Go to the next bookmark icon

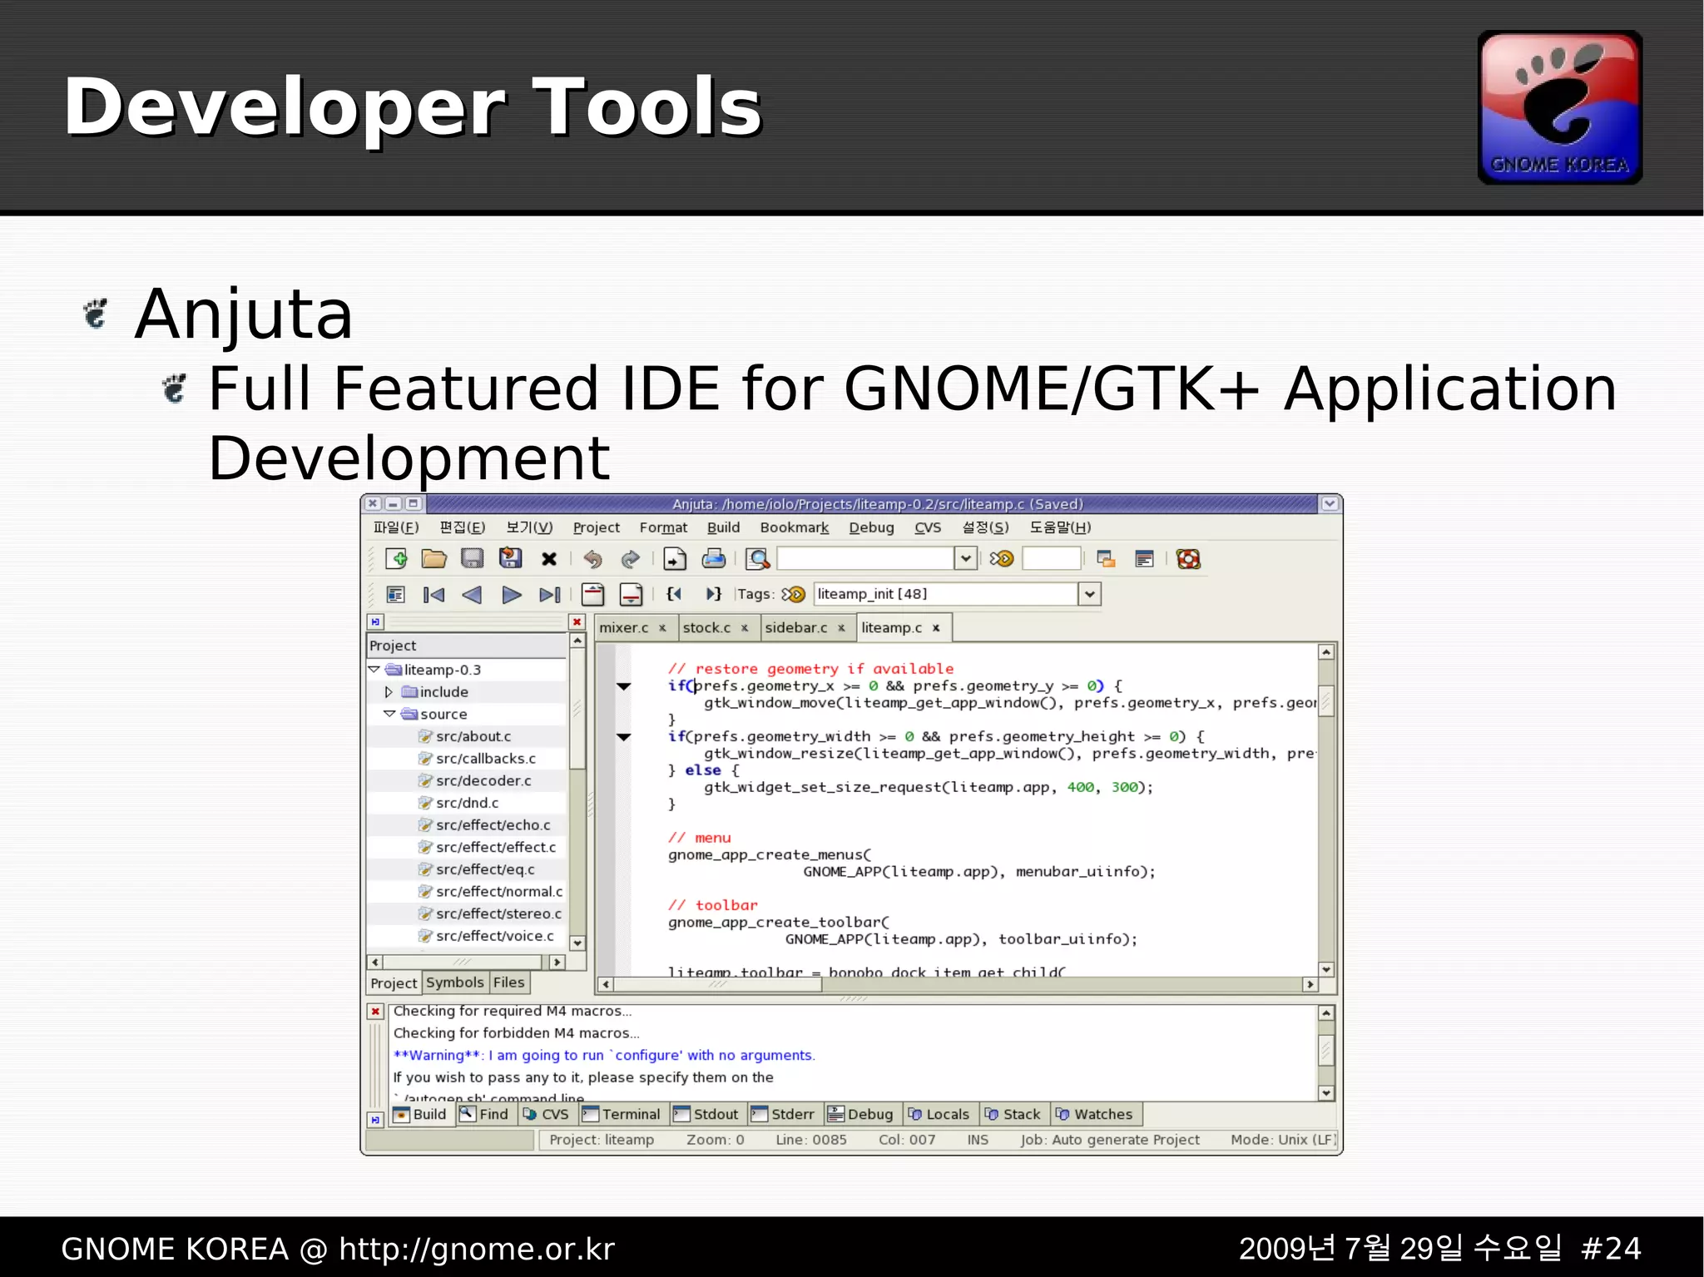[512, 594]
